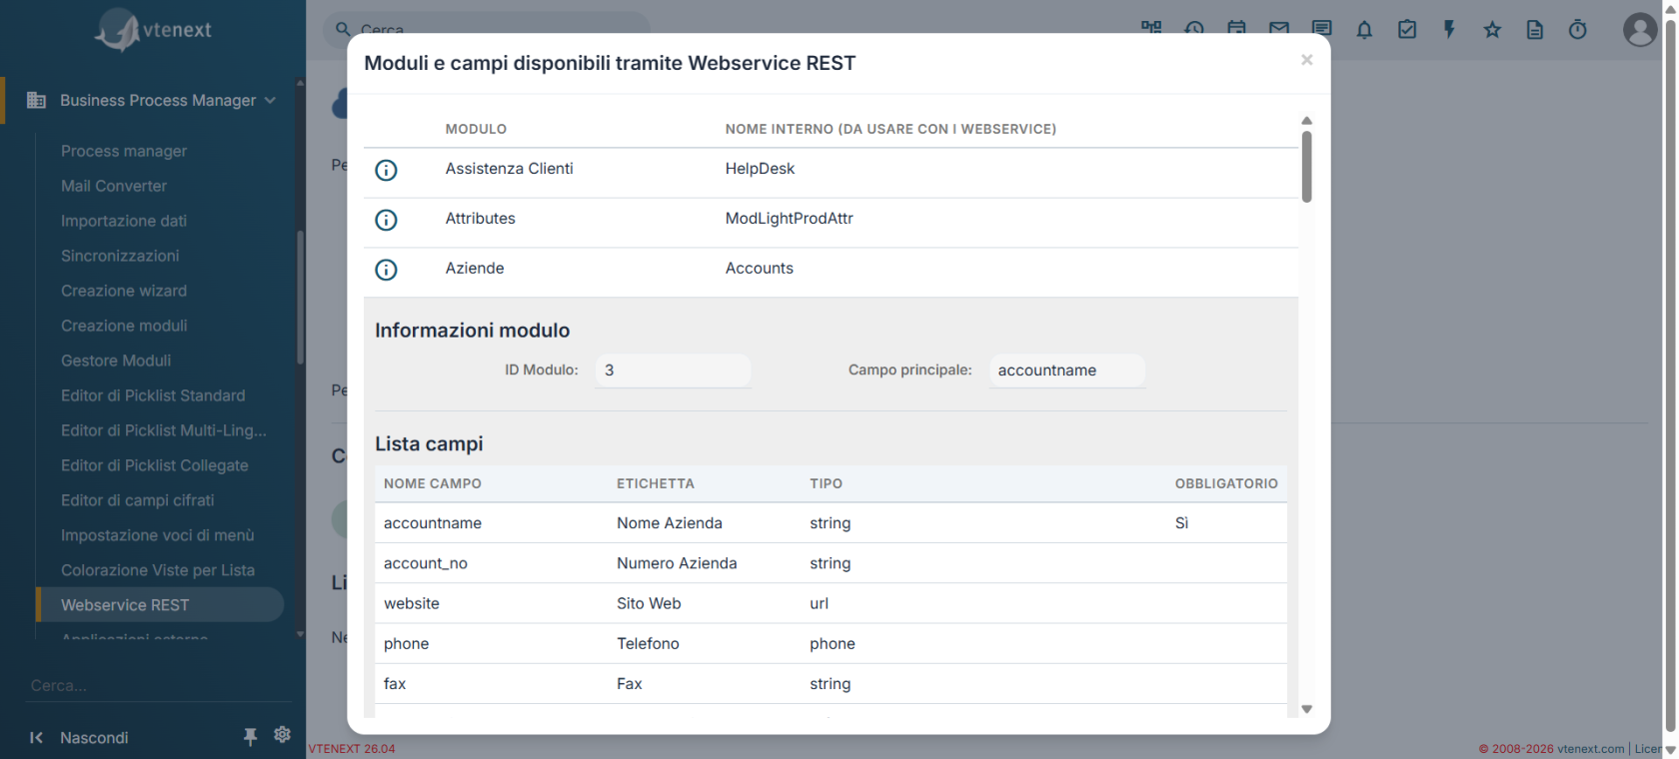Screen dimensions: 1679x759
Task: Collapse info icon for Aziende module
Action: click(386, 270)
